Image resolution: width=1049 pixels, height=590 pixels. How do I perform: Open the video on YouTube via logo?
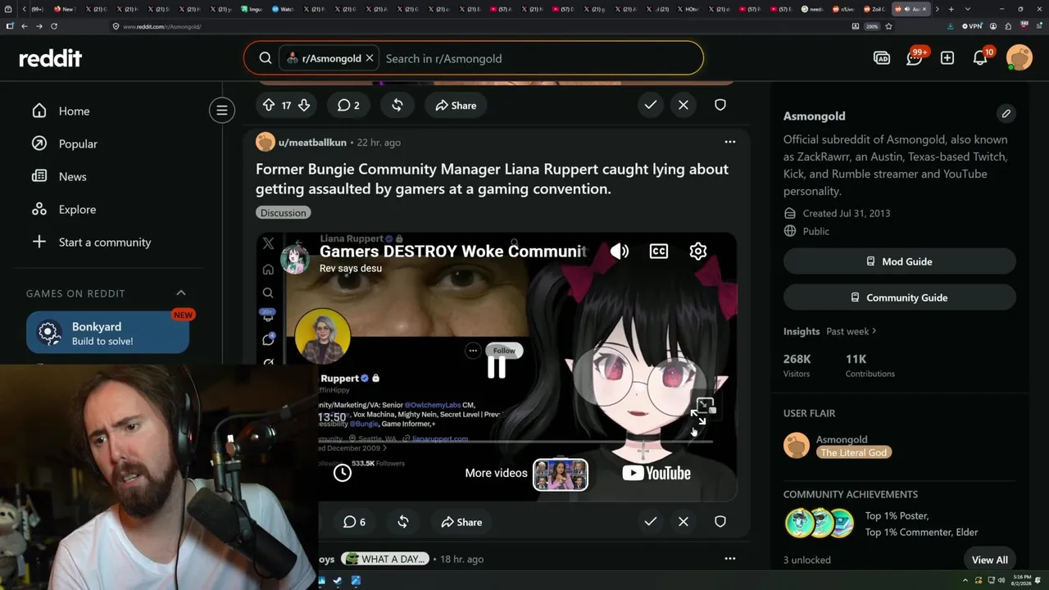click(x=656, y=473)
